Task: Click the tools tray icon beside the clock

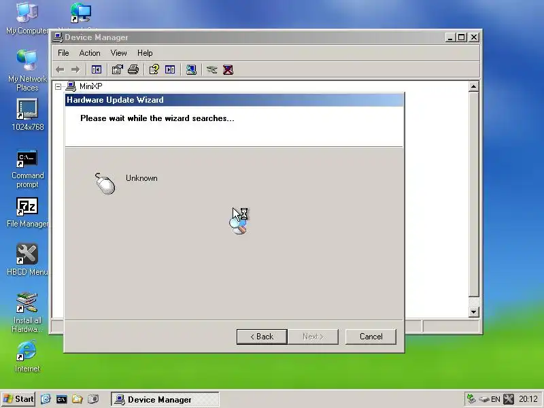Action: pos(509,399)
